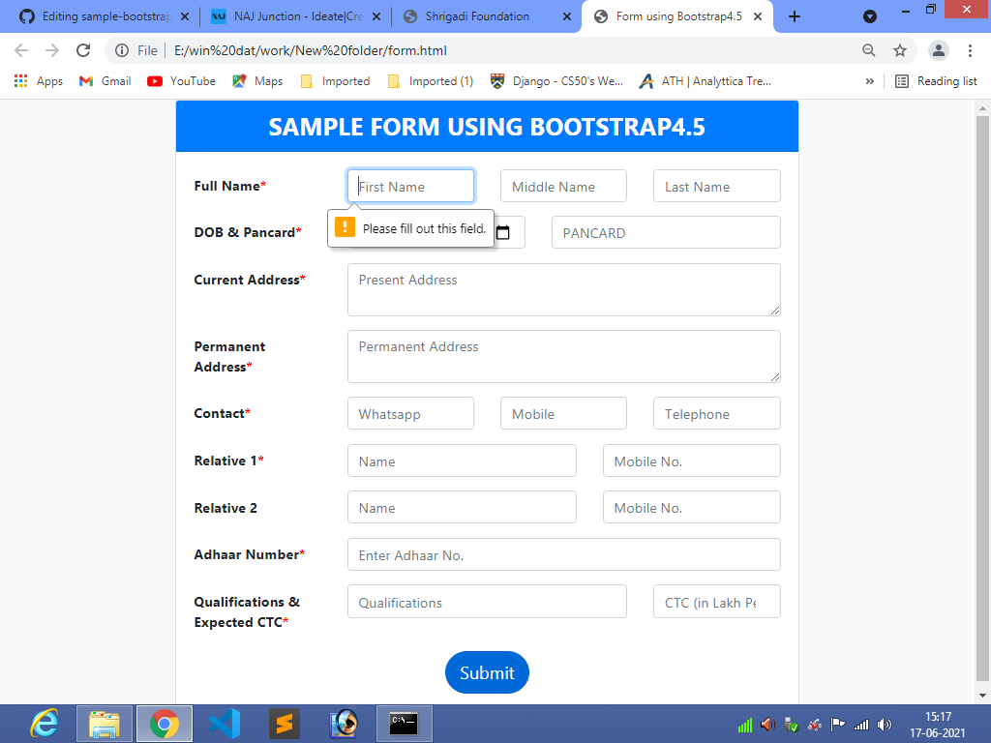The height and width of the screenshot is (743, 991).
Task: Submit the sample form
Action: tap(487, 672)
